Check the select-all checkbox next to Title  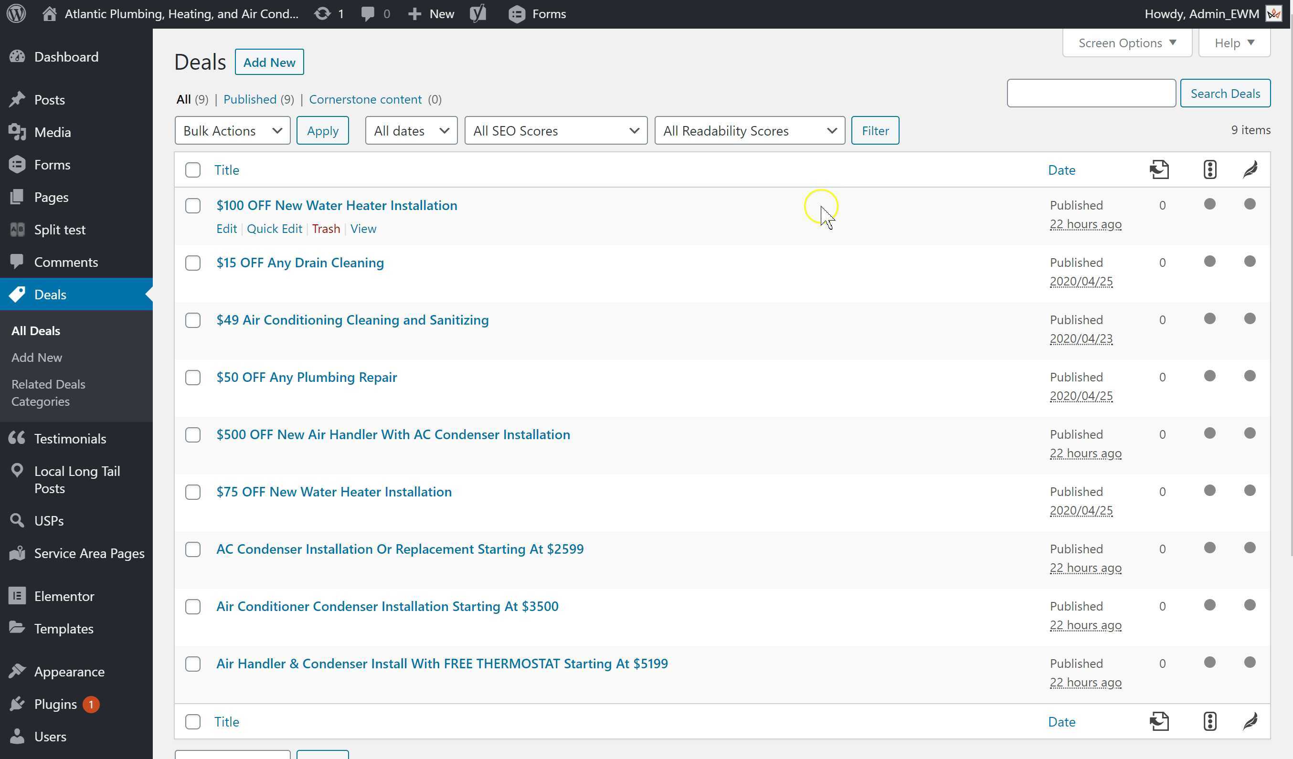(193, 170)
